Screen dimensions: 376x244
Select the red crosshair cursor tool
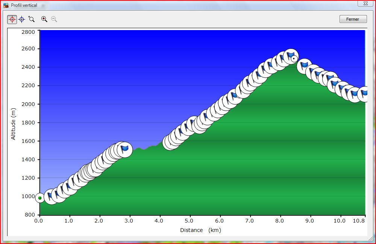click(x=12, y=19)
